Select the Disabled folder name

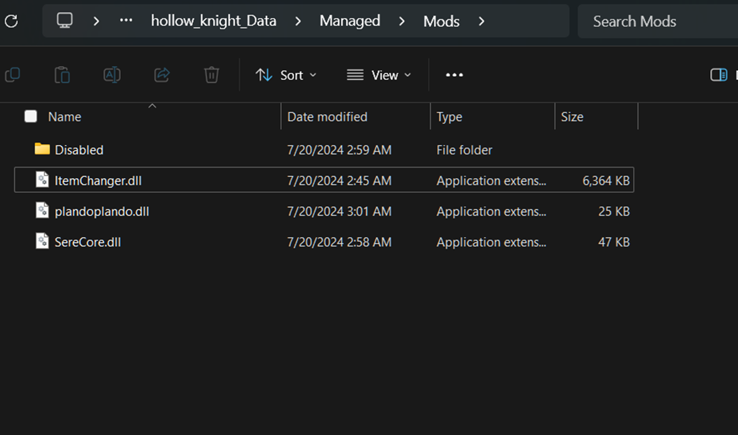pos(79,150)
